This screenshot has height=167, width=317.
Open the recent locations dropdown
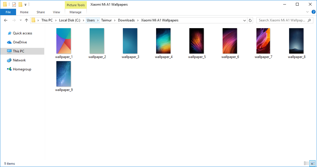pos(21,20)
